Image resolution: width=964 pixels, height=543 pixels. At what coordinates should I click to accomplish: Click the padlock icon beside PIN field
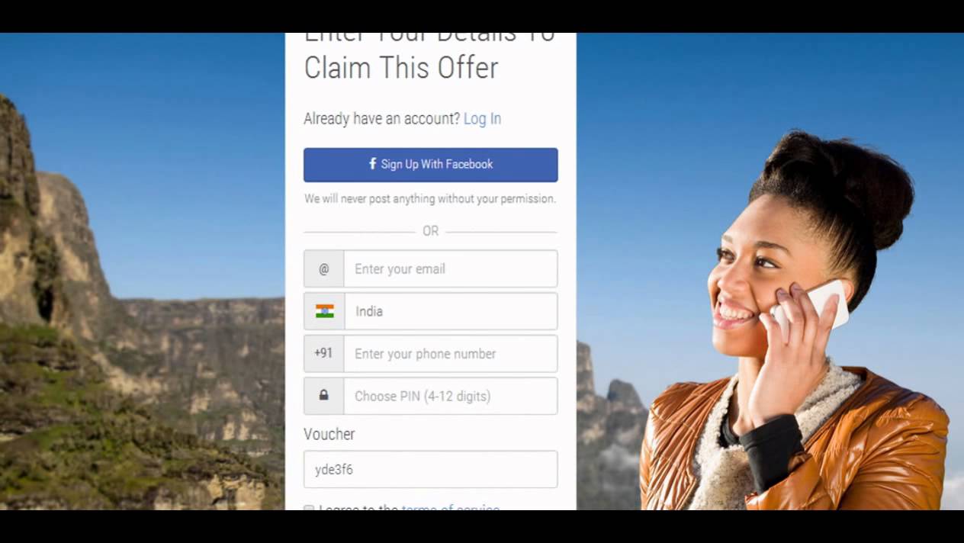(324, 395)
